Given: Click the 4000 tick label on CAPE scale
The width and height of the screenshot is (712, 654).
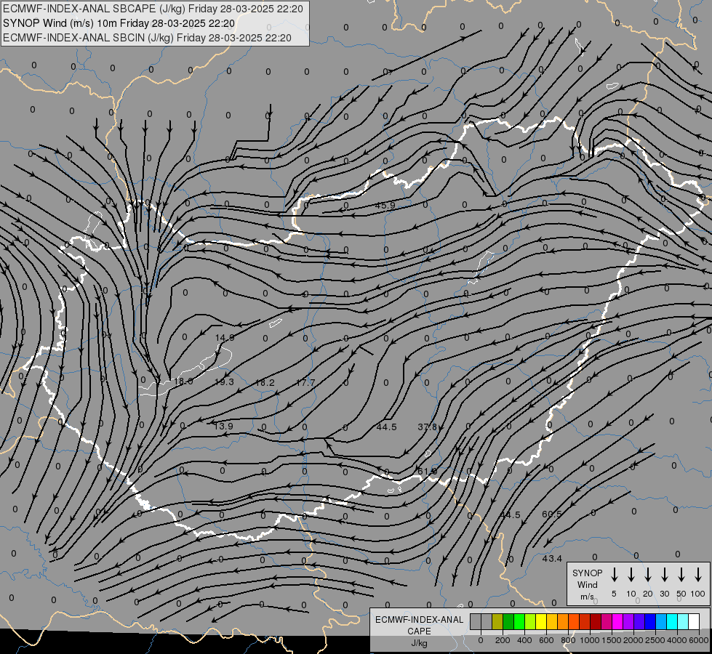Looking at the screenshot, I should (677, 640).
